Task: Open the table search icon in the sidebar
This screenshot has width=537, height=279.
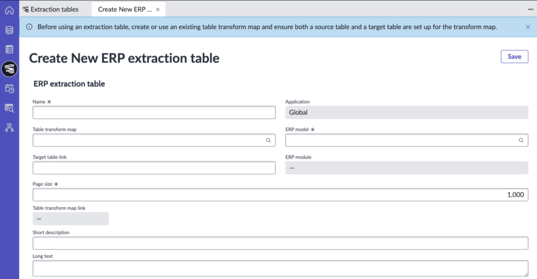Action: coord(10,108)
